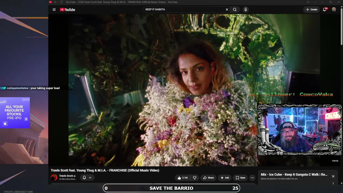Open the YouTube guide hamburger menu
This screenshot has width=343, height=193.
coord(54,10)
